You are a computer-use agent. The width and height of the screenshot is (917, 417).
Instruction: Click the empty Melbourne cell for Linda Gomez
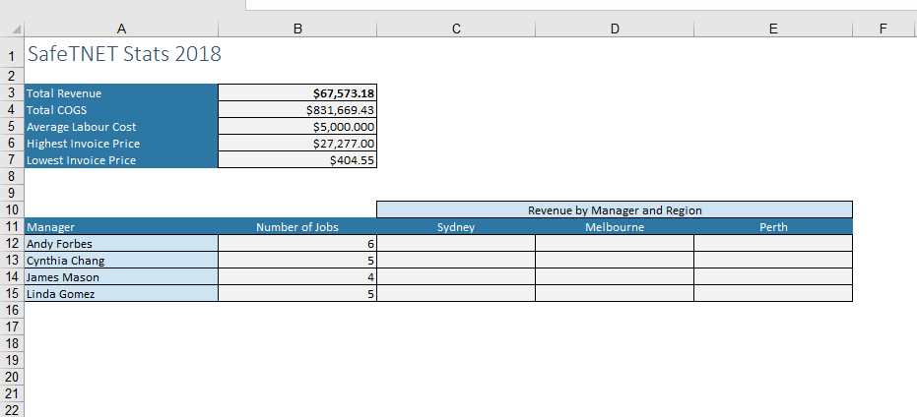pyautogui.click(x=615, y=294)
